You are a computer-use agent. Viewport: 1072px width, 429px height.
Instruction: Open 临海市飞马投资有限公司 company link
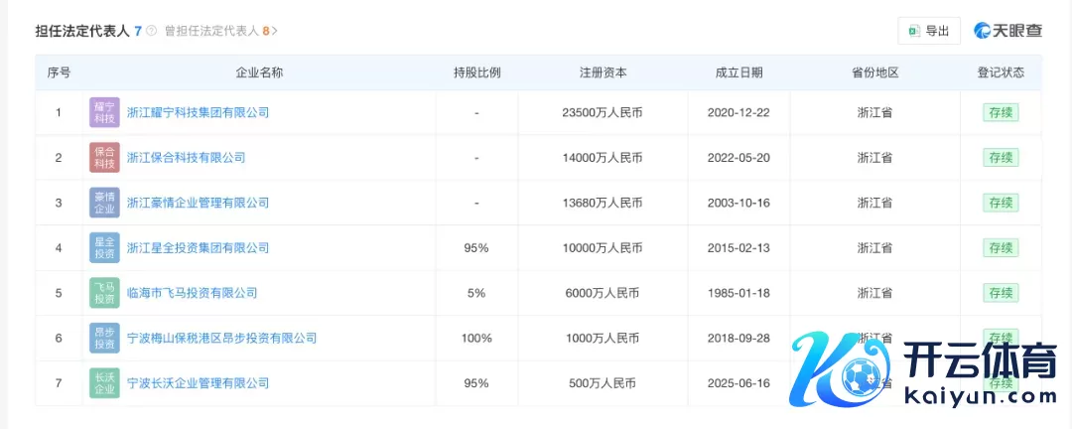[x=192, y=293]
